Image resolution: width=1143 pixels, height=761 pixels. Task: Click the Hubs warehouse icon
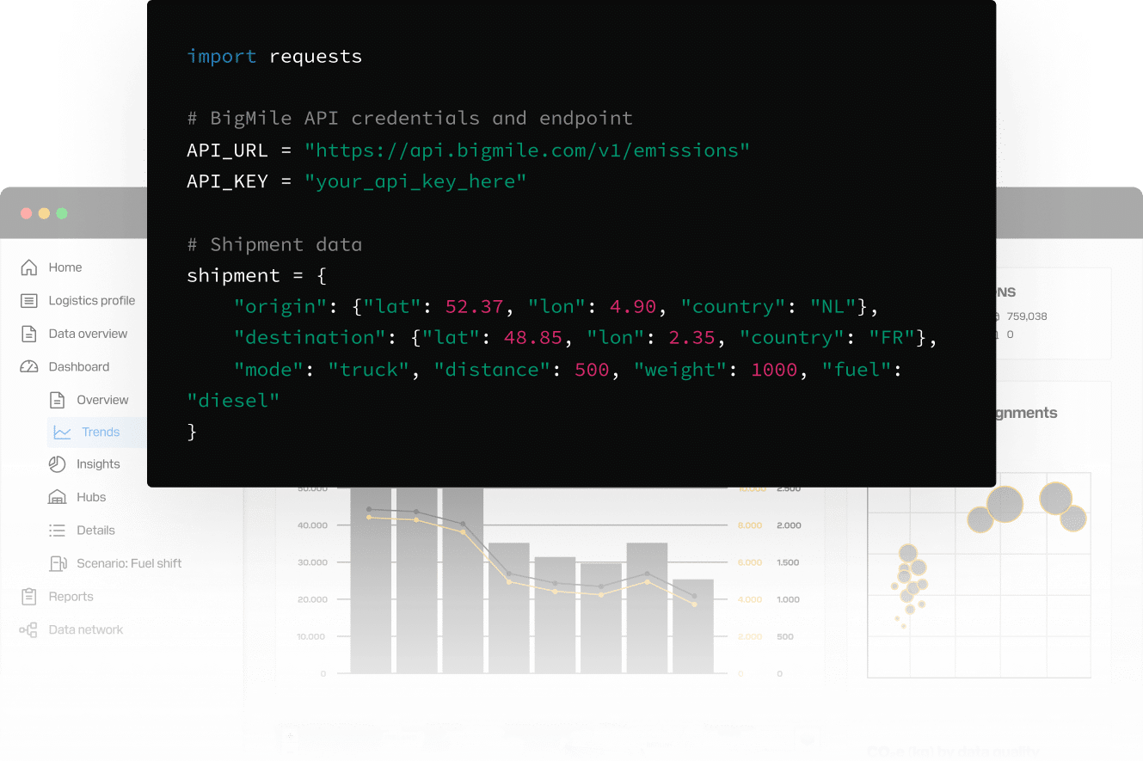58,497
